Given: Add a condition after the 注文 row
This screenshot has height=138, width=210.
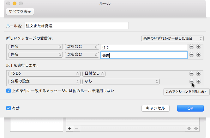Looking at the screenshot, I should [x=199, y=47].
